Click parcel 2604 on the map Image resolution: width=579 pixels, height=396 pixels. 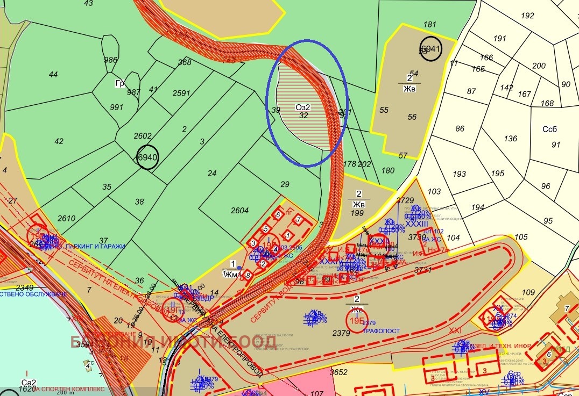[240, 211]
